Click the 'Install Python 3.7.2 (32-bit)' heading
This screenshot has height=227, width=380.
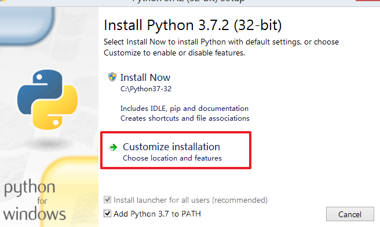[x=193, y=25]
